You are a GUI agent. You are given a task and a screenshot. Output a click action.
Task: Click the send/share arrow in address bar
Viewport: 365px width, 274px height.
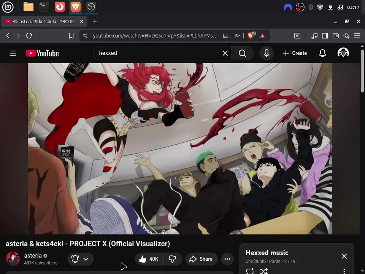click(x=237, y=36)
